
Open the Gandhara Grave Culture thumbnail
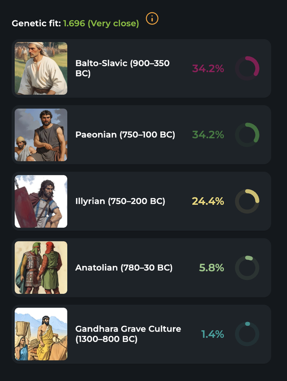click(x=41, y=334)
